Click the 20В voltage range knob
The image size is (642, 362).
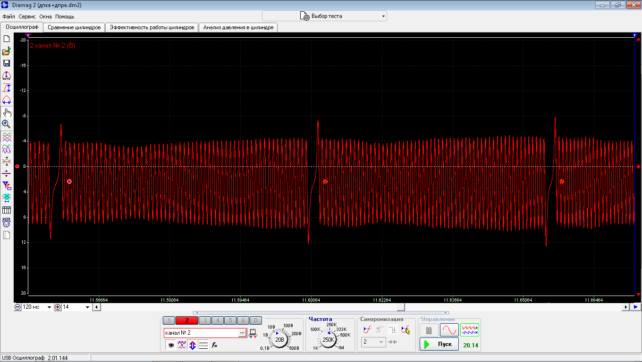[279, 339]
